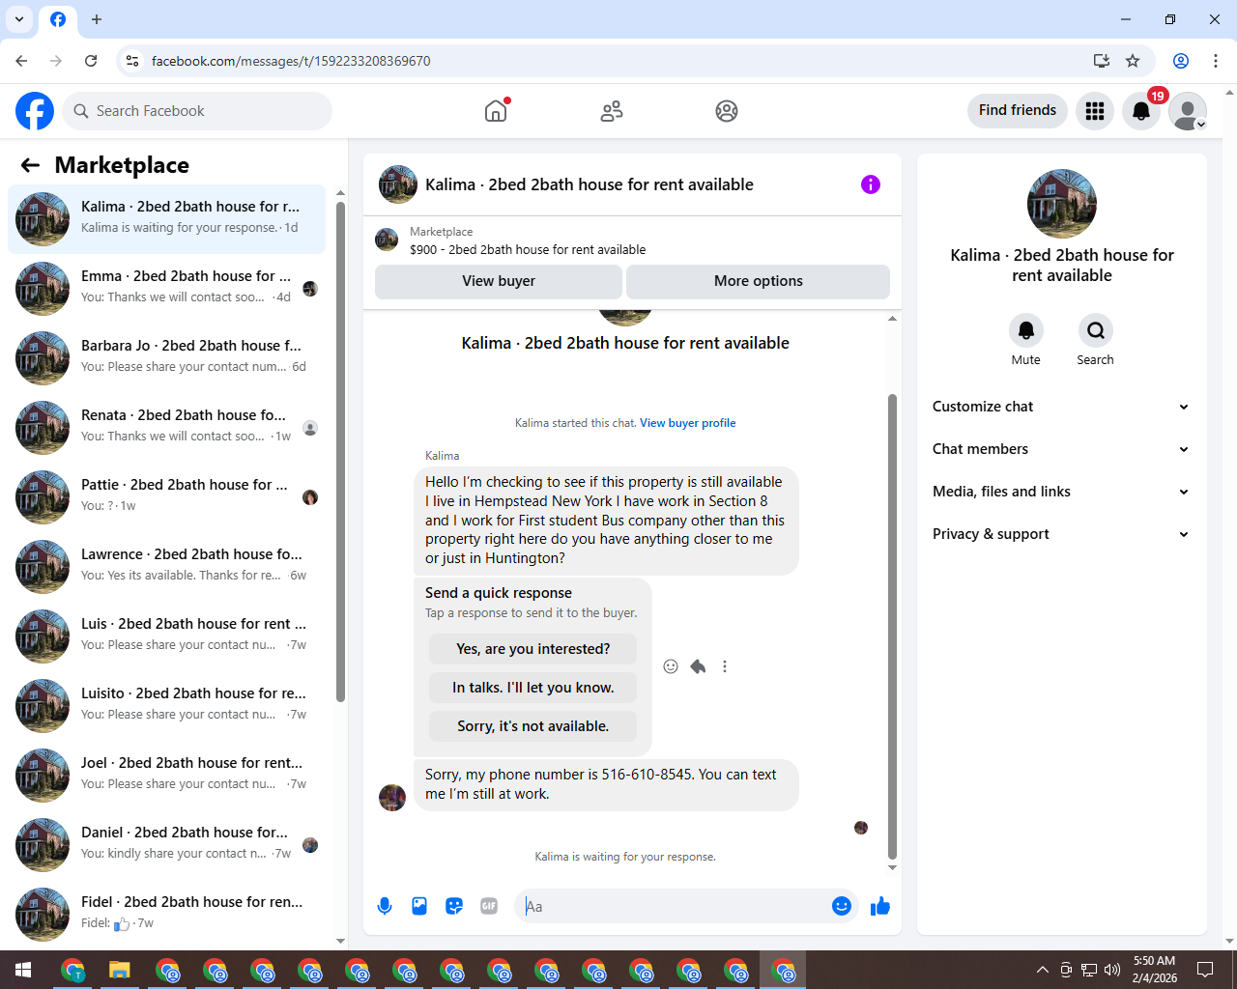This screenshot has height=989, width=1237.
Task: Click the listing '$900 - 2bed 2bath house' text
Action: (x=528, y=249)
